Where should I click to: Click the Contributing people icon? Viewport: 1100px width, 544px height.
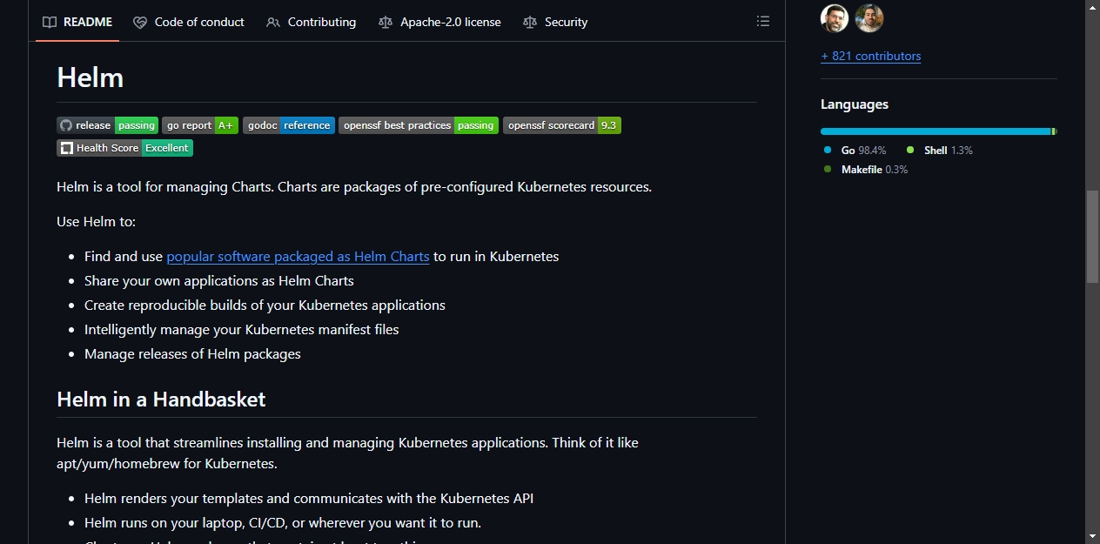click(273, 22)
